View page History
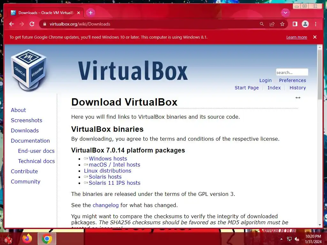327x245 pixels. pyautogui.click(x=298, y=88)
